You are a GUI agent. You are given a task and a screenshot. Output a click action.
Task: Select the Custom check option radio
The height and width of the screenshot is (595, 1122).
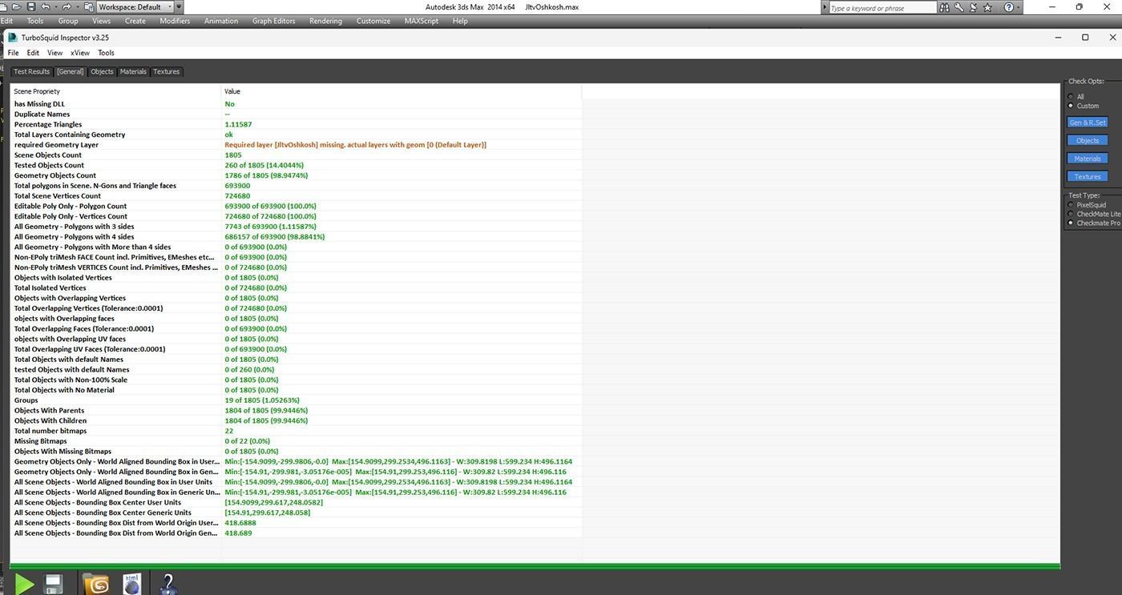[1070, 106]
